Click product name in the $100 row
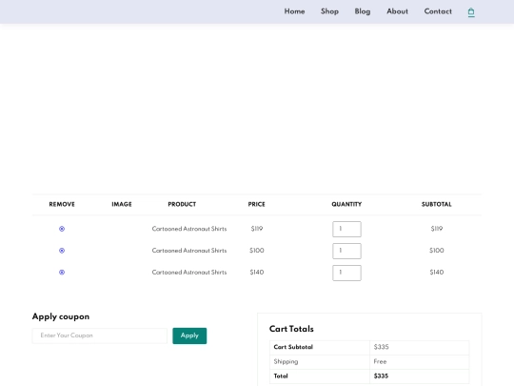 coord(189,251)
